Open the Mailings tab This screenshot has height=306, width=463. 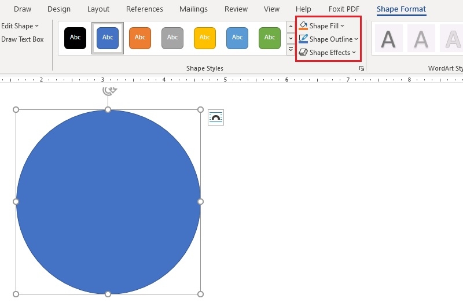click(x=193, y=9)
